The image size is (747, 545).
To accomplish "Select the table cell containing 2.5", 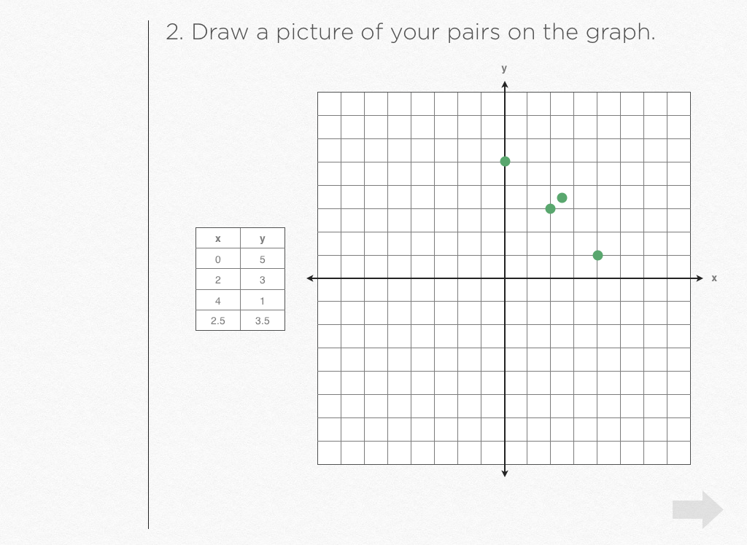I will point(218,321).
